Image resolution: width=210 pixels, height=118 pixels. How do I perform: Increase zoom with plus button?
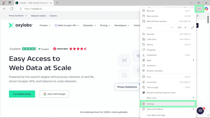[x=185, y=28]
